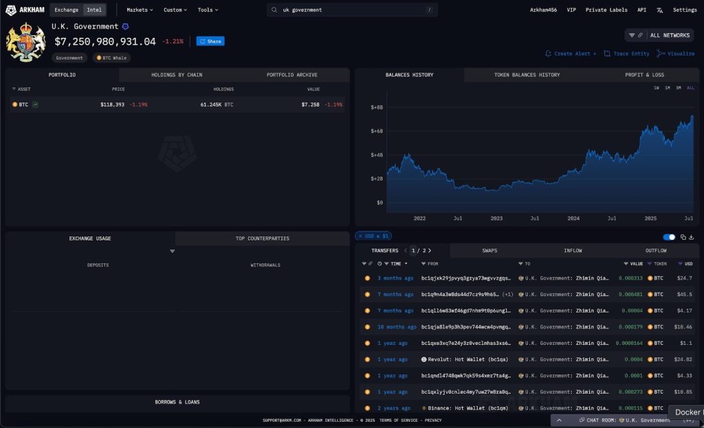
Task: Open the Profit & Loss tab
Action: pos(644,75)
